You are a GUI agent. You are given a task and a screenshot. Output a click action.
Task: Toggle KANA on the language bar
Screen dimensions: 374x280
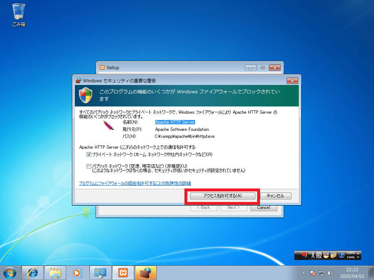[x=351, y=257]
